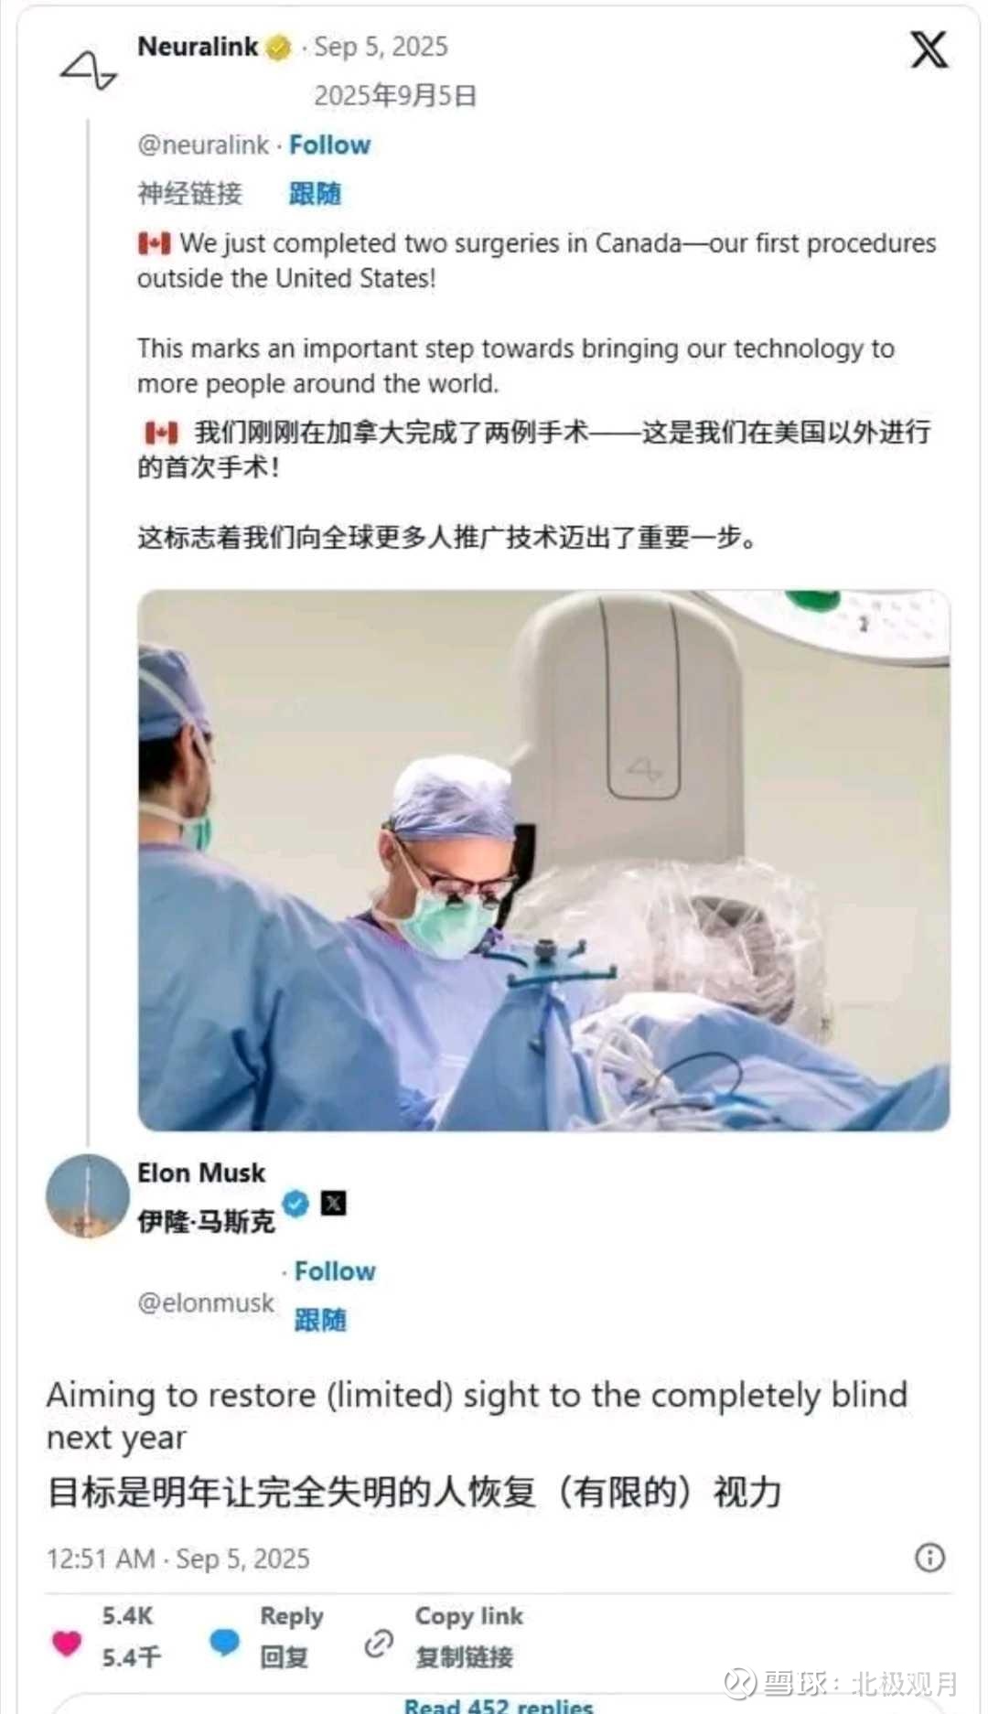Viewport: 988px width, 1714px height.
Task: Click the info circle icon beside timestamp
Action: pyautogui.click(x=929, y=1558)
